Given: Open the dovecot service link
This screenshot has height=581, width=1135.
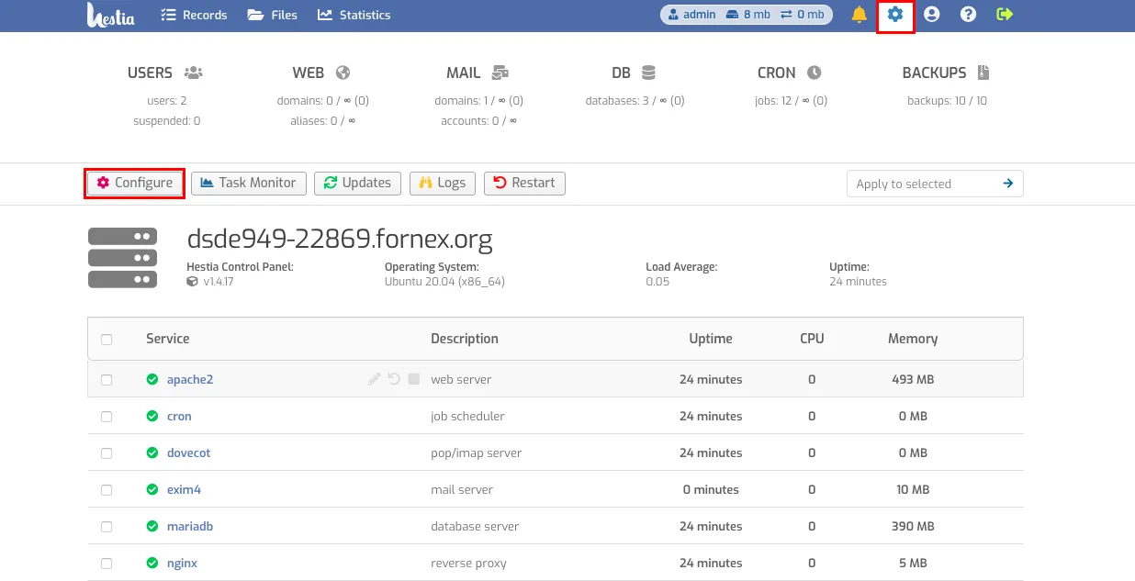Looking at the screenshot, I should [189, 453].
